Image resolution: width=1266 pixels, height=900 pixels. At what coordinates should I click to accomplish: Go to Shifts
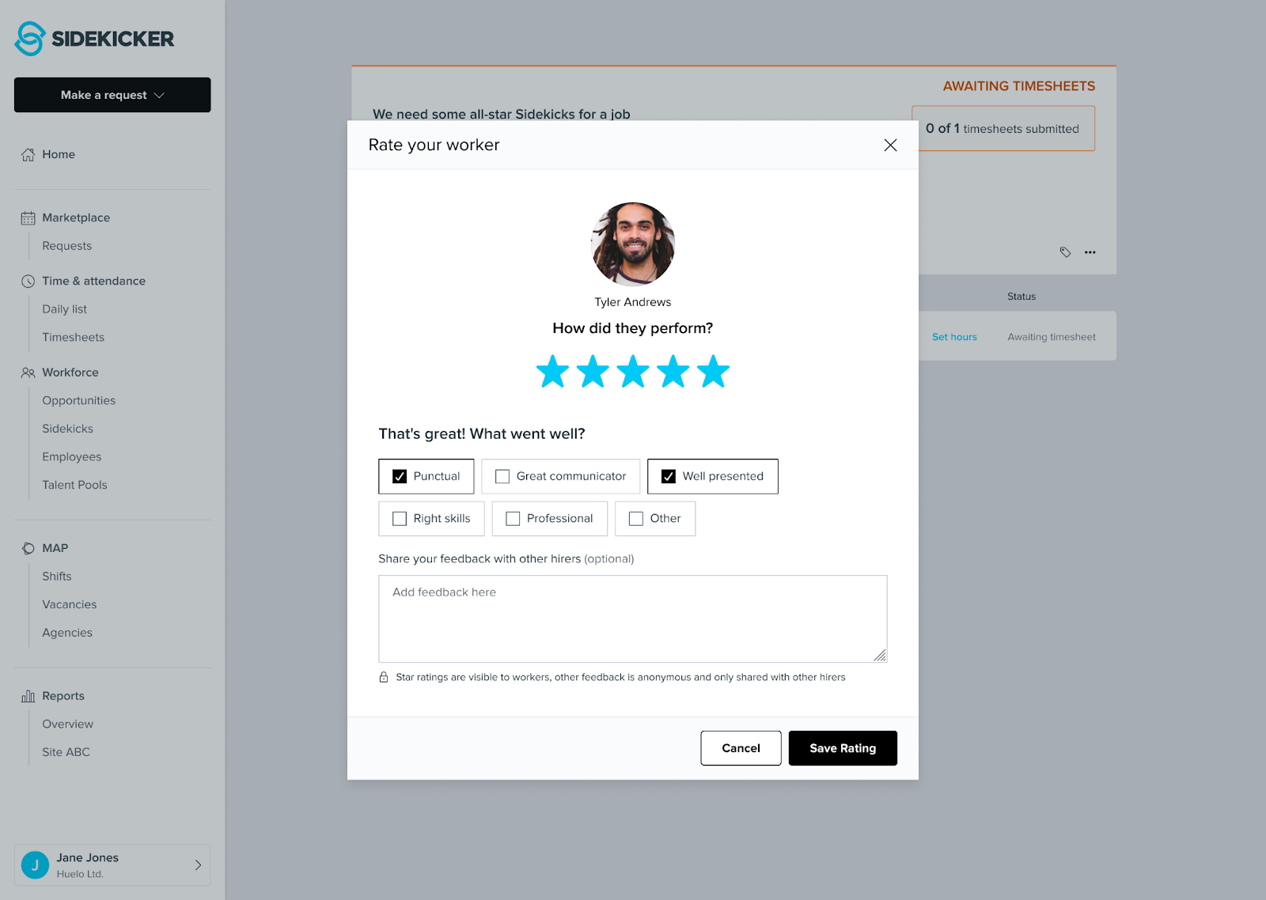click(57, 577)
